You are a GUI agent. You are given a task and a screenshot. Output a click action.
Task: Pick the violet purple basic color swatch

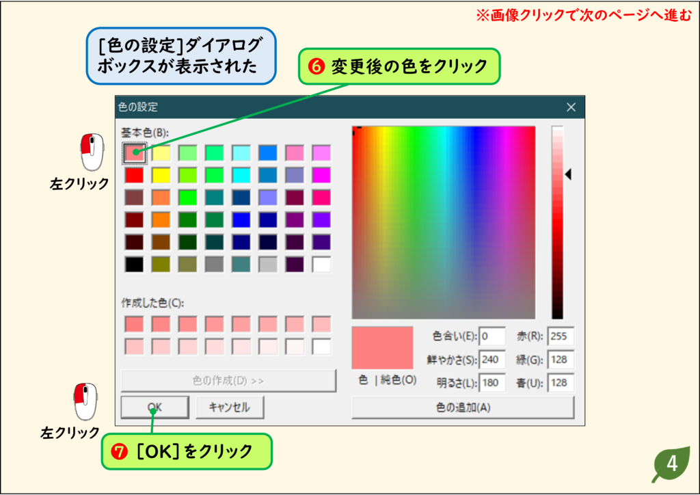(x=322, y=219)
